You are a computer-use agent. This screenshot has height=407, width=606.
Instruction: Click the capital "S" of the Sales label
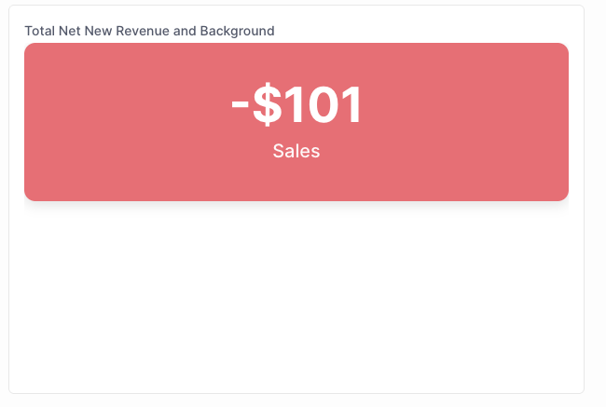pyautogui.click(x=278, y=151)
